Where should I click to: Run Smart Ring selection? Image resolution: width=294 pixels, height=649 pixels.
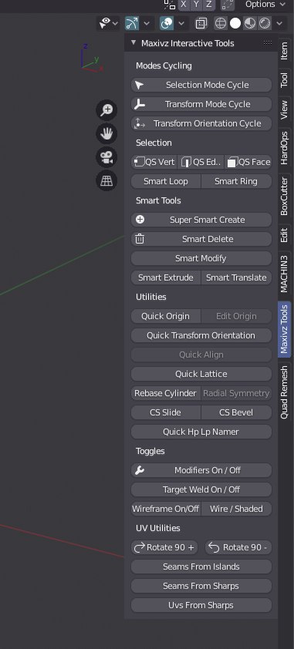pos(236,181)
